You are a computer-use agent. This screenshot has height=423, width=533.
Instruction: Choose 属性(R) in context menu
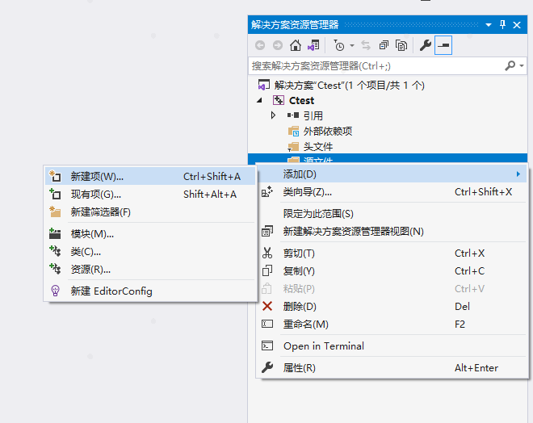pyautogui.click(x=392, y=367)
